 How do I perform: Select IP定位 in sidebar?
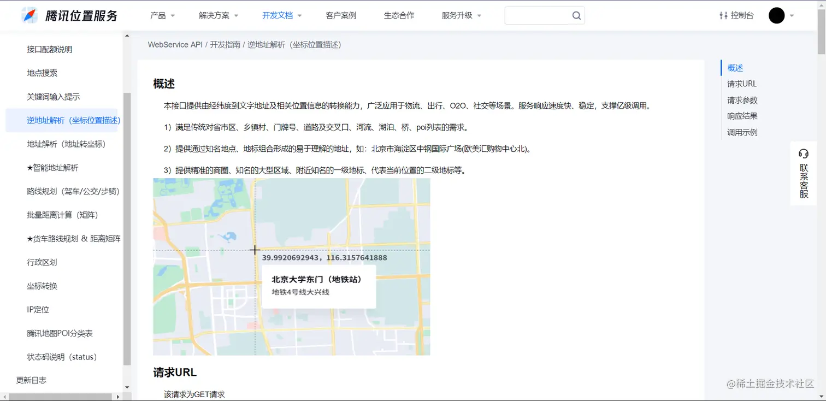pyautogui.click(x=38, y=310)
